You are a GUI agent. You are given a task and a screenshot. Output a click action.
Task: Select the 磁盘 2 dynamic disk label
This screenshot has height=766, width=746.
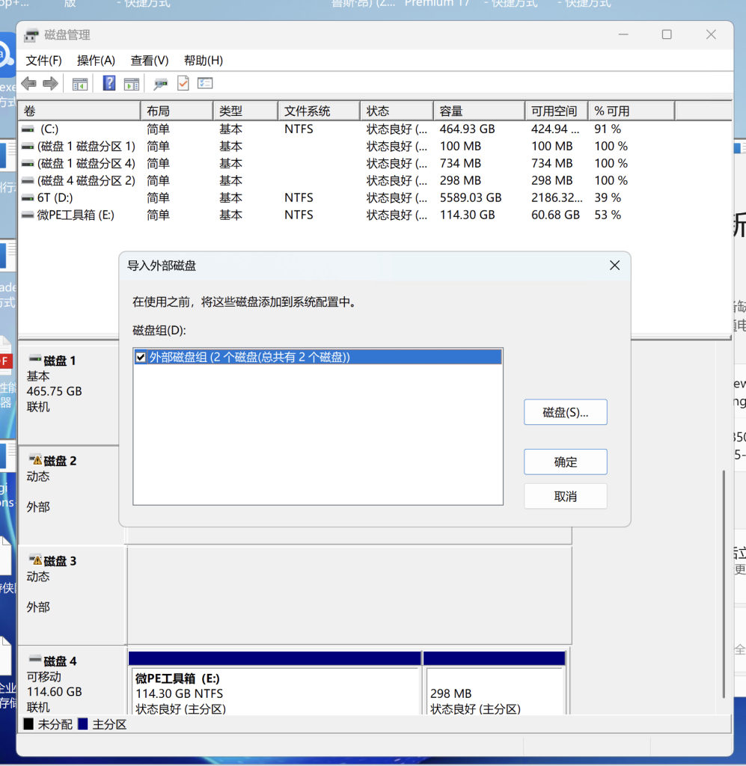[x=60, y=461]
